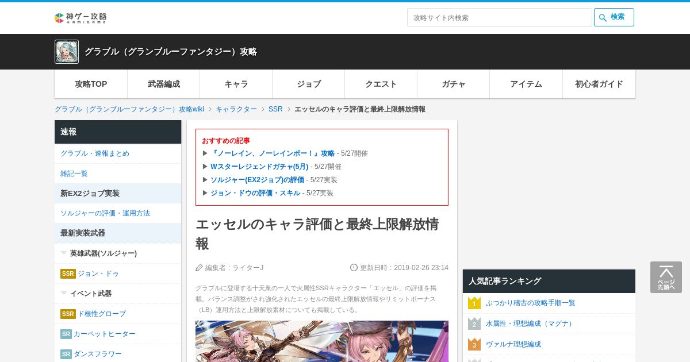Viewport: 690px width, 362px height.
Task: Open the クエスト navigation tab
Action: tap(381, 84)
